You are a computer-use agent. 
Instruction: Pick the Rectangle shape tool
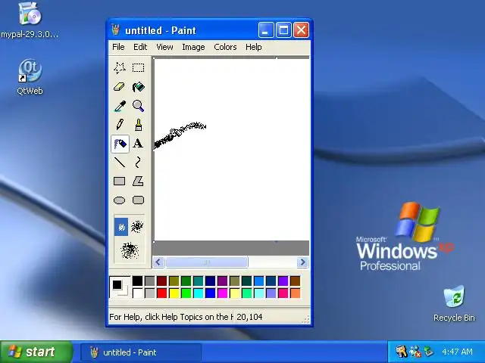coord(120,181)
